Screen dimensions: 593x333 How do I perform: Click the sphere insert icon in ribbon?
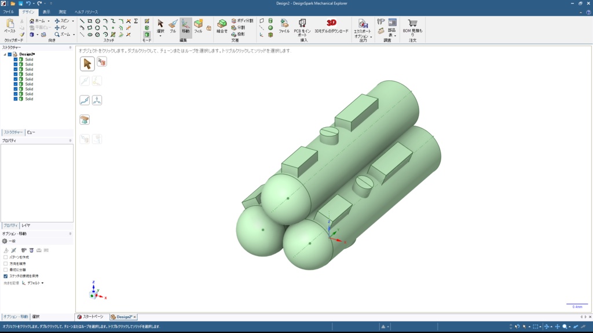(x=270, y=28)
